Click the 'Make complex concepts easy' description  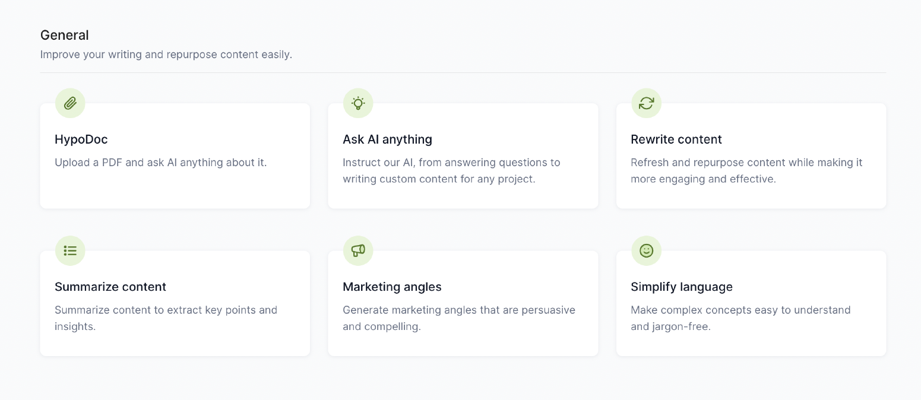pyautogui.click(x=740, y=318)
